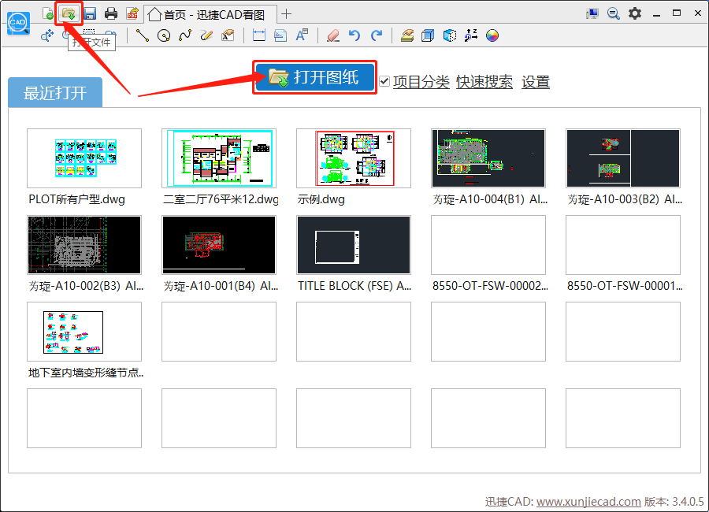Open the A10-002(B3) drawing thumbnail

click(x=84, y=245)
